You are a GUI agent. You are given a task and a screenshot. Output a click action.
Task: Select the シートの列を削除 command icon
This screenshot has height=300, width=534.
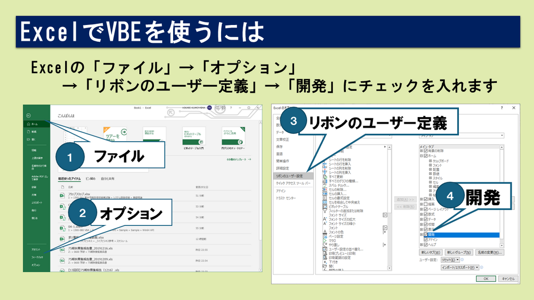[325, 168]
